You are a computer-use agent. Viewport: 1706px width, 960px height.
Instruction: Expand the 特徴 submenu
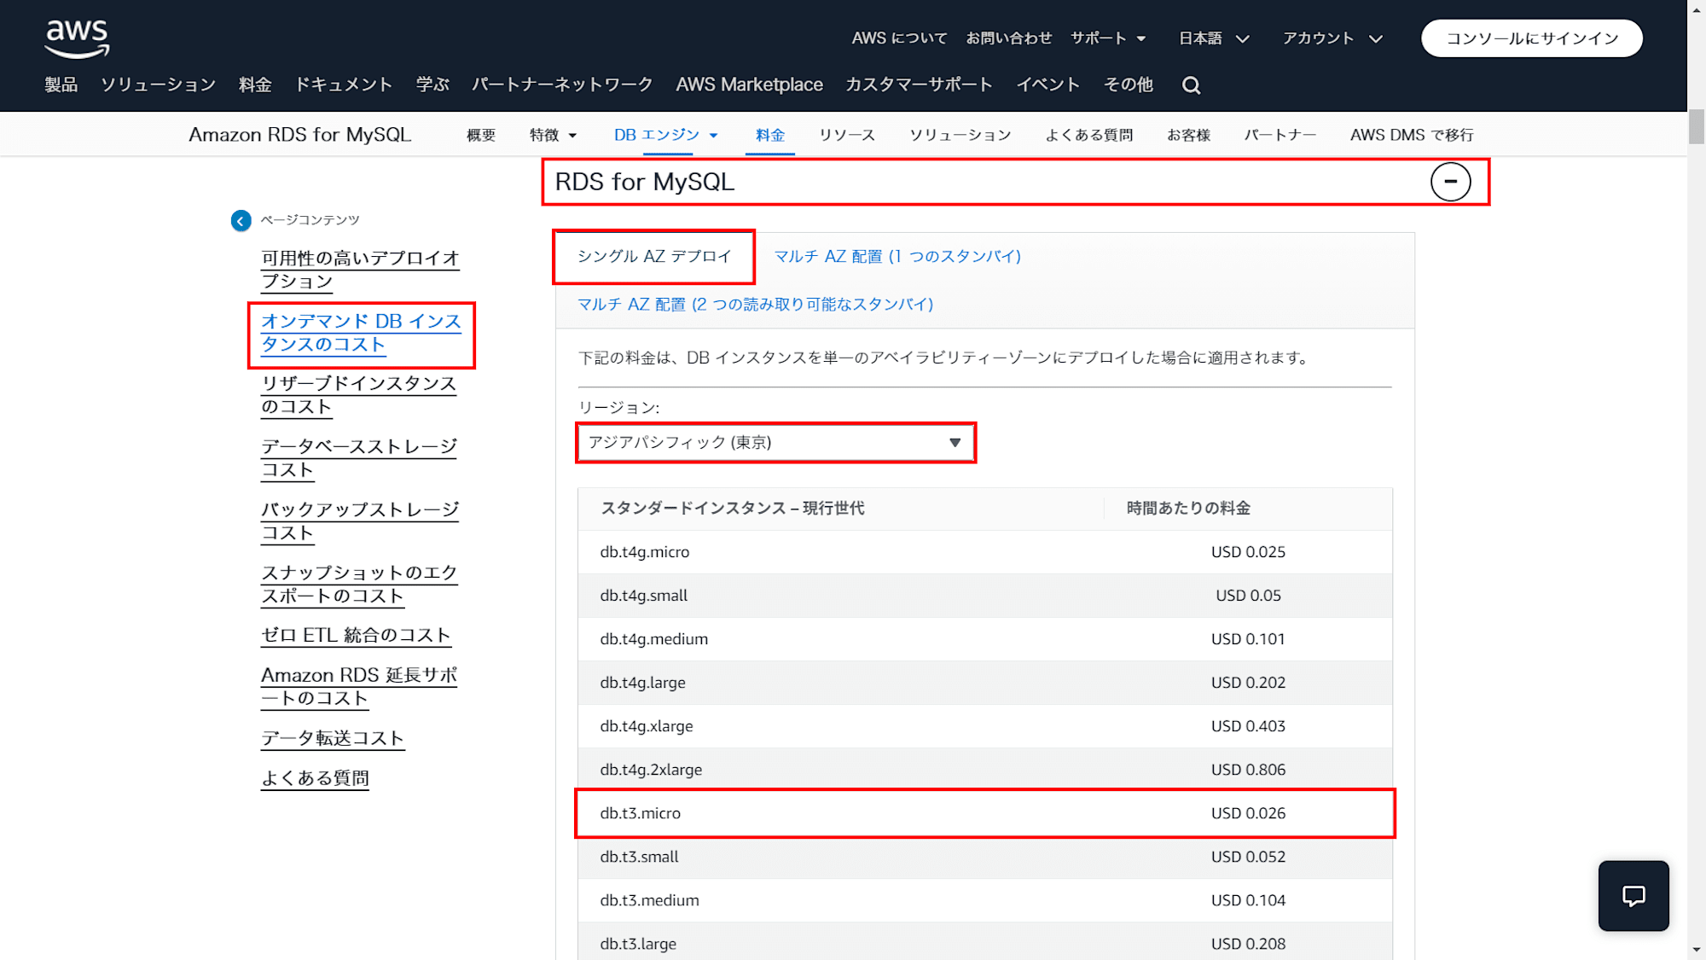pyautogui.click(x=553, y=135)
